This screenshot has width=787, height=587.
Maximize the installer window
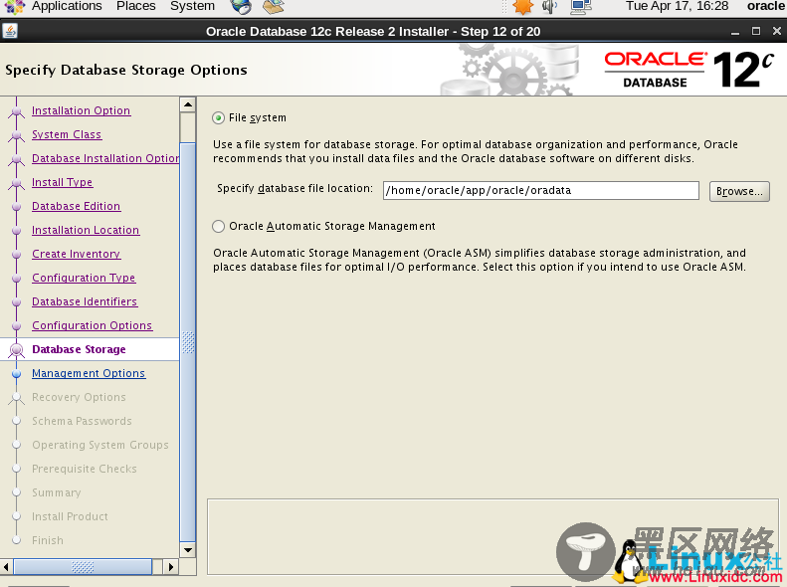[x=756, y=31]
